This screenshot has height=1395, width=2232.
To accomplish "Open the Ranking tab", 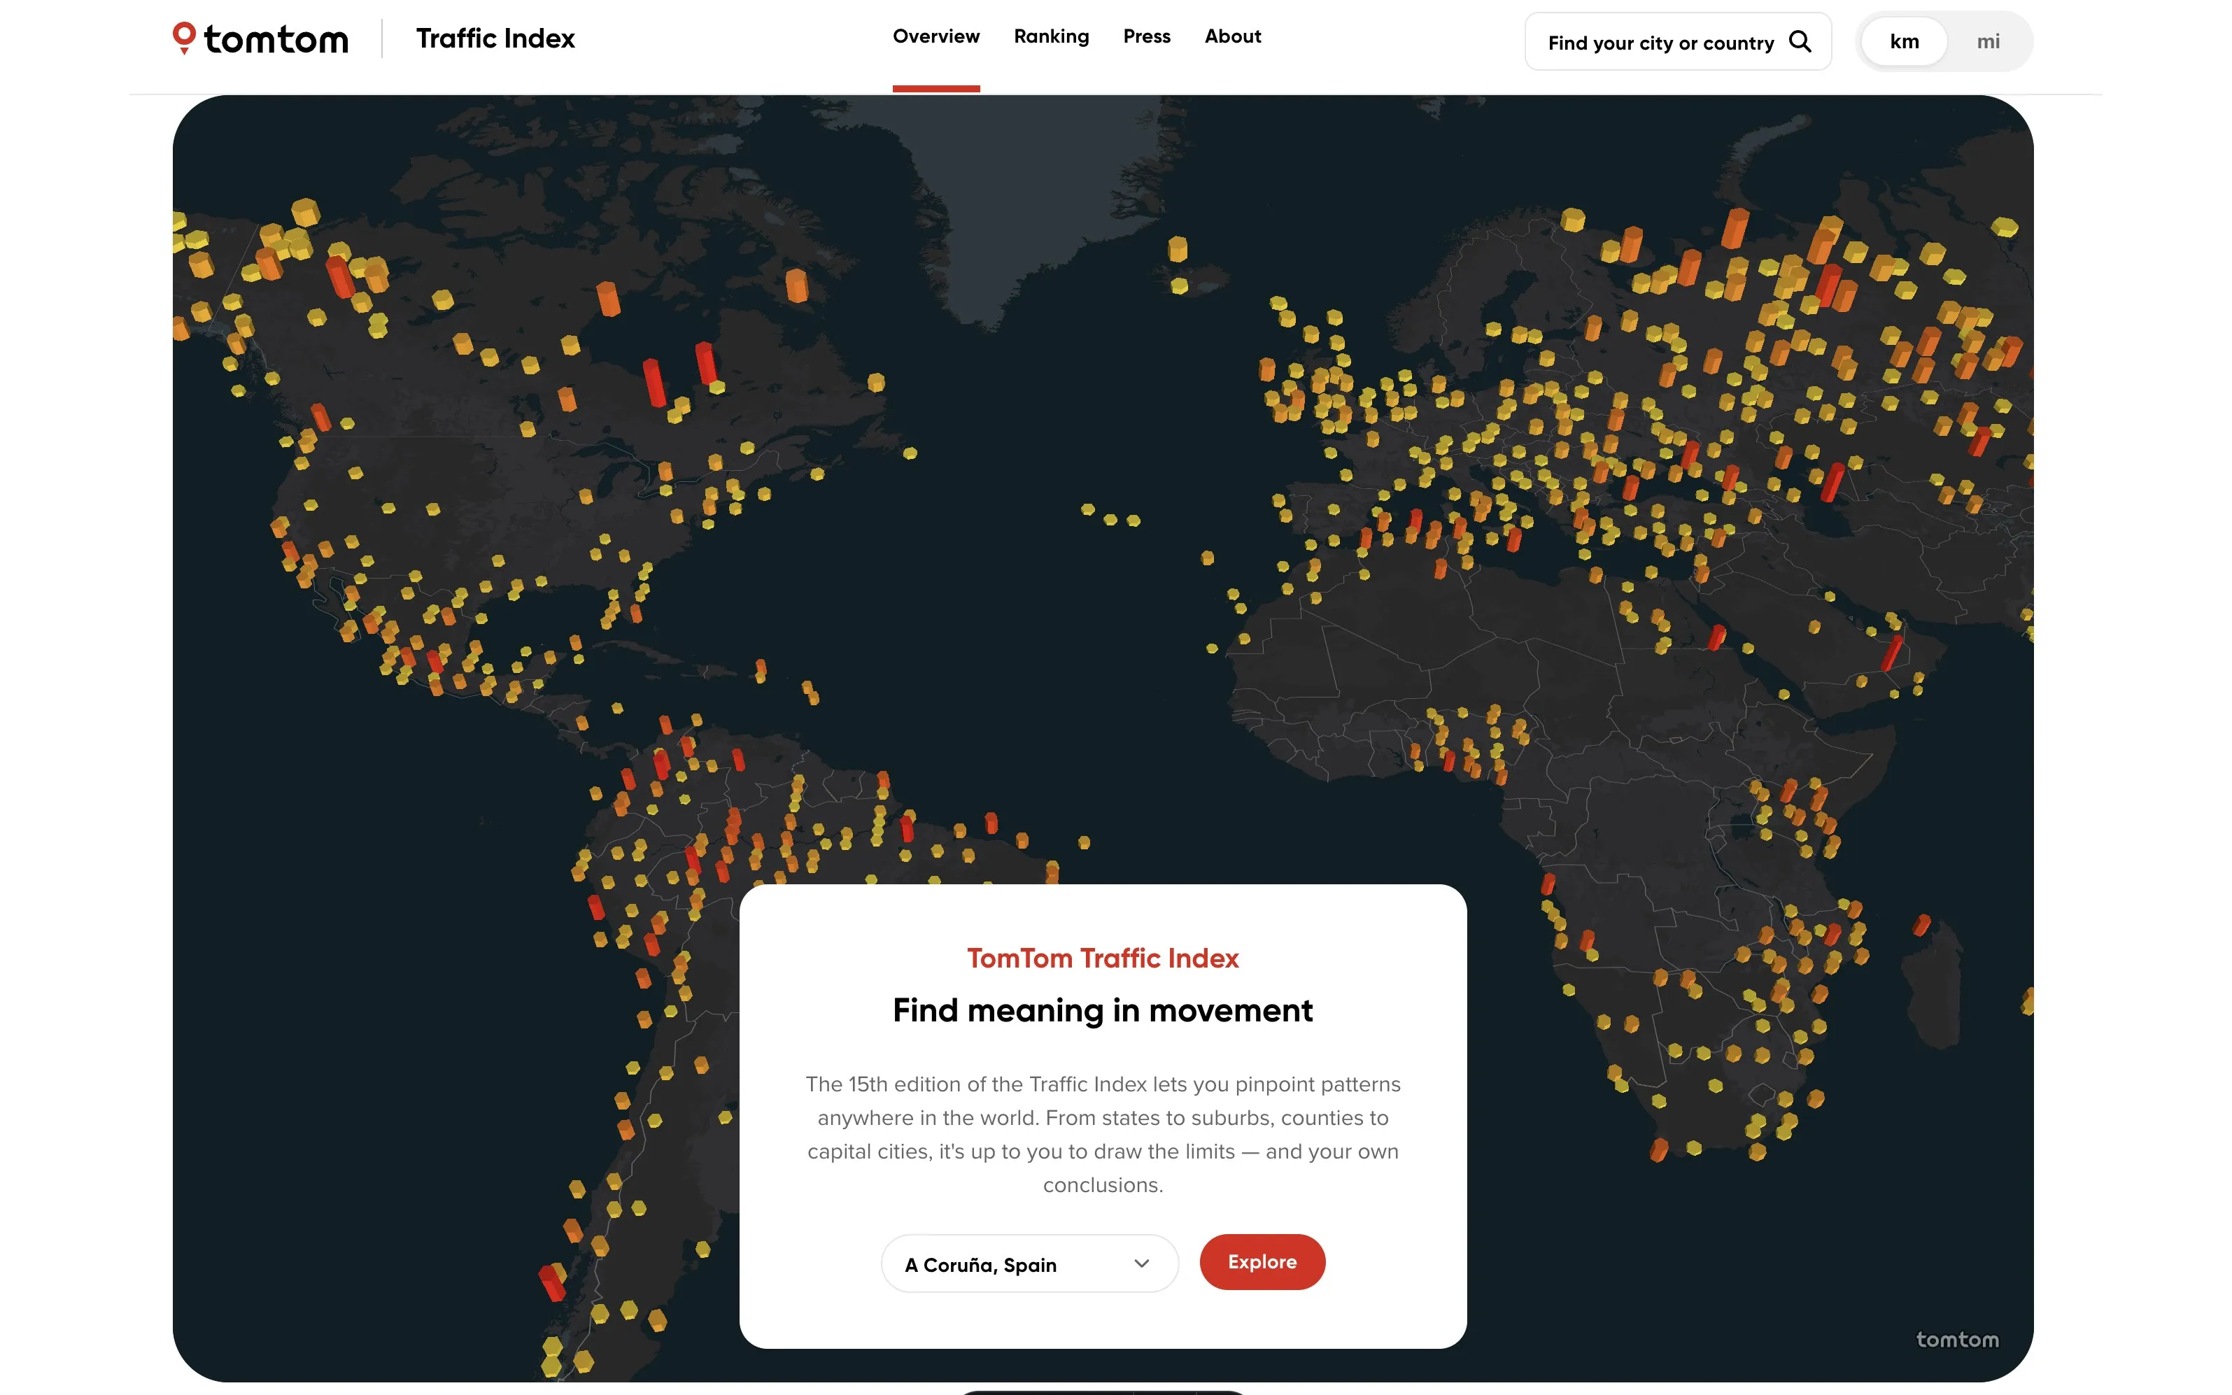I will (1051, 37).
